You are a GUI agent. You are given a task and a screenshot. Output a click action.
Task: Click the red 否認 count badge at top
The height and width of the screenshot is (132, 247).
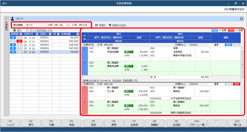click(x=231, y=30)
